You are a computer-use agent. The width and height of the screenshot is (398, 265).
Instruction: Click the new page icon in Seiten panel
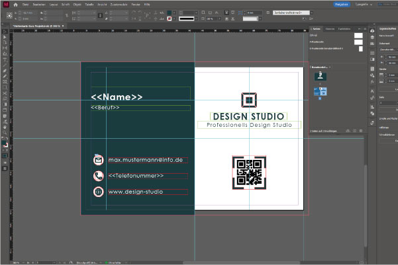(354, 131)
